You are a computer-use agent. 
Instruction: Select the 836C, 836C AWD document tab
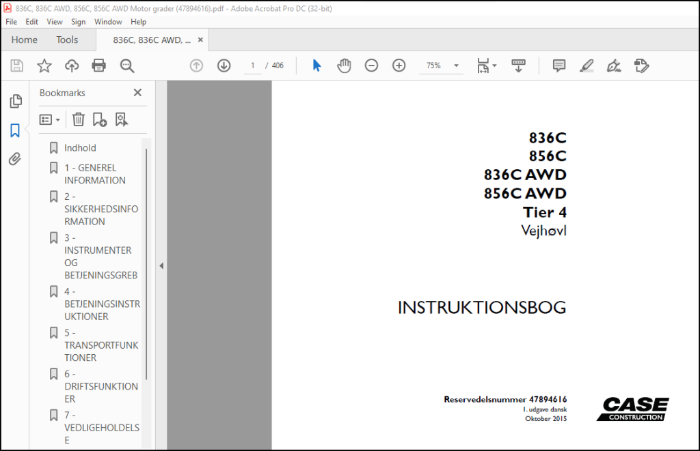click(151, 40)
